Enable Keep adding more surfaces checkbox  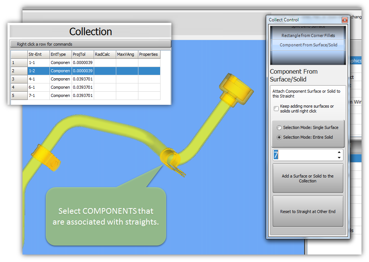coord(276,109)
